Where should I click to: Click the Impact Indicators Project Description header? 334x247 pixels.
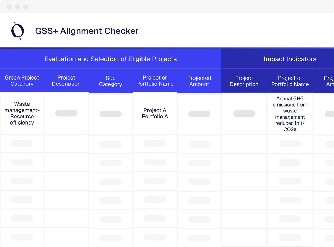[x=244, y=81]
